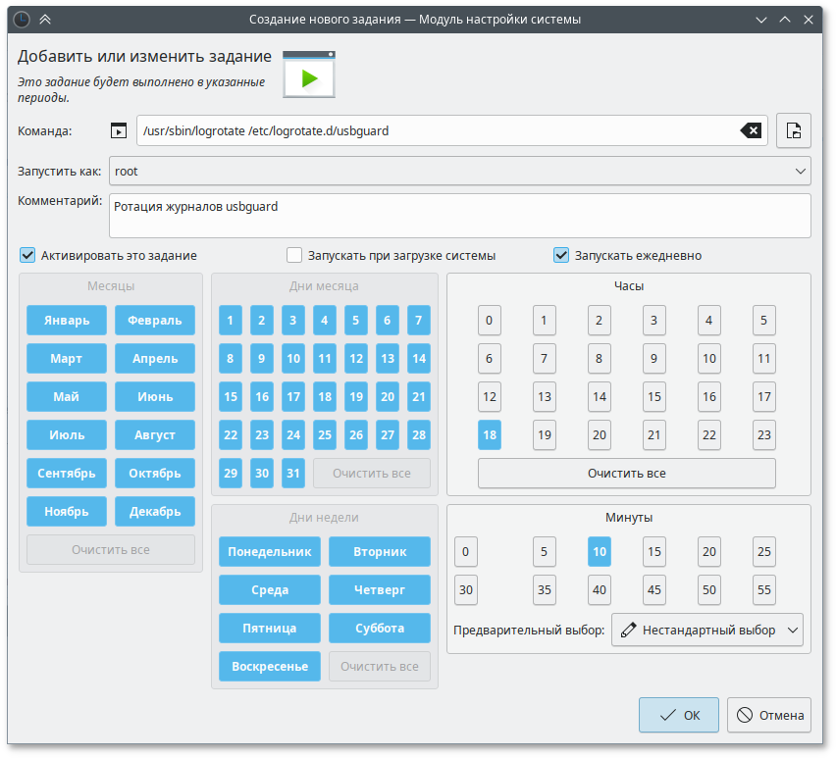Click into the Комментарий text field
836x758 pixels.
tap(459, 216)
